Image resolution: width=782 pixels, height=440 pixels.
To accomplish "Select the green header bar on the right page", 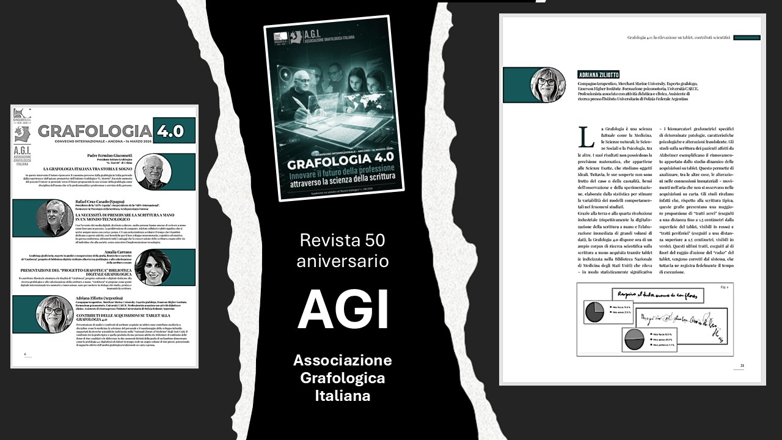I will (747, 37).
